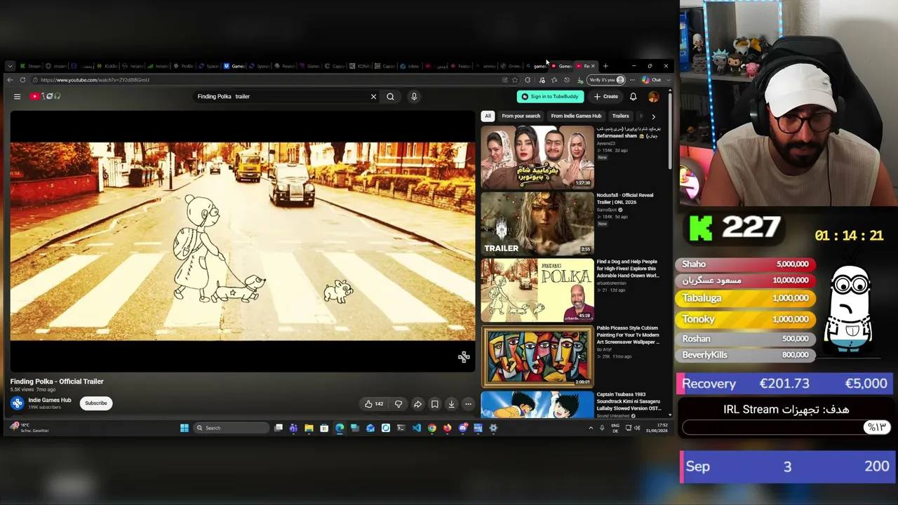Select the Trailers filter chip
Screen dimensions: 898x505
pyautogui.click(x=620, y=116)
